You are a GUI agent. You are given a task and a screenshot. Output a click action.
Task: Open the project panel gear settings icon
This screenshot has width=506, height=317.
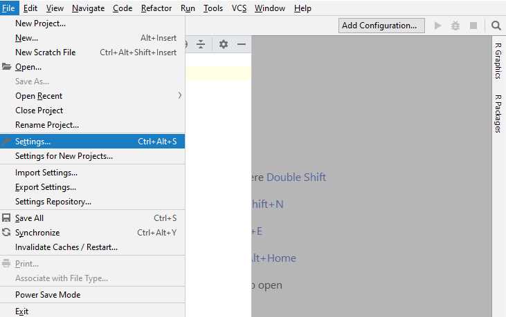(x=224, y=44)
